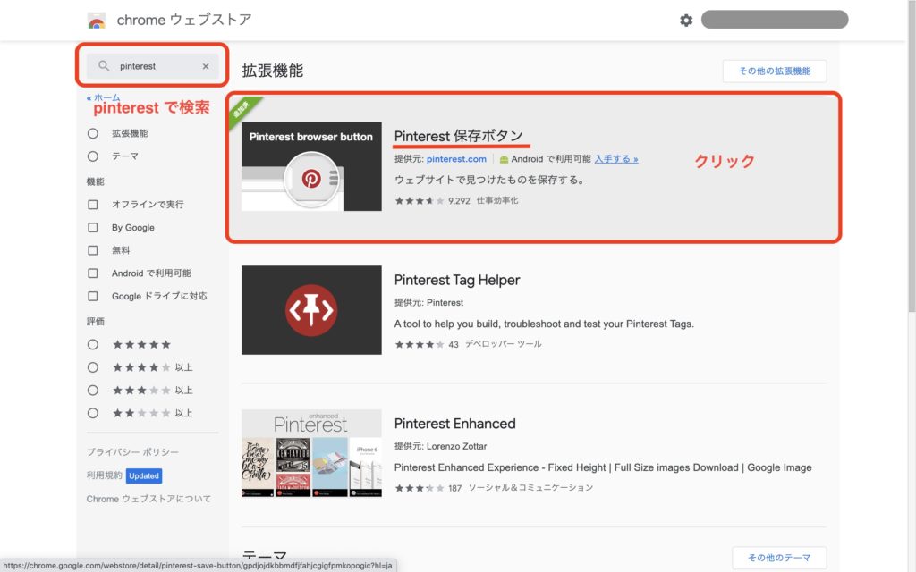
Task: Click Pinterest 保存ボタン star rating
Action: [x=420, y=201]
